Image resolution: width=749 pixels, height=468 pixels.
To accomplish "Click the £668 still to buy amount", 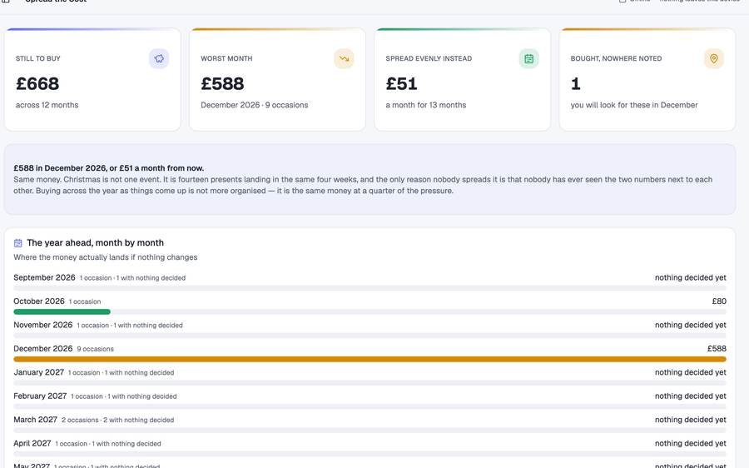I will (x=37, y=83).
